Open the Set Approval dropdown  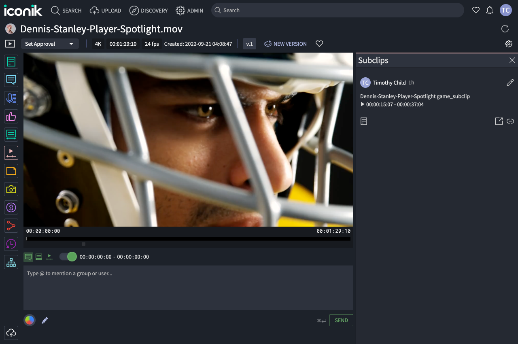(50, 43)
